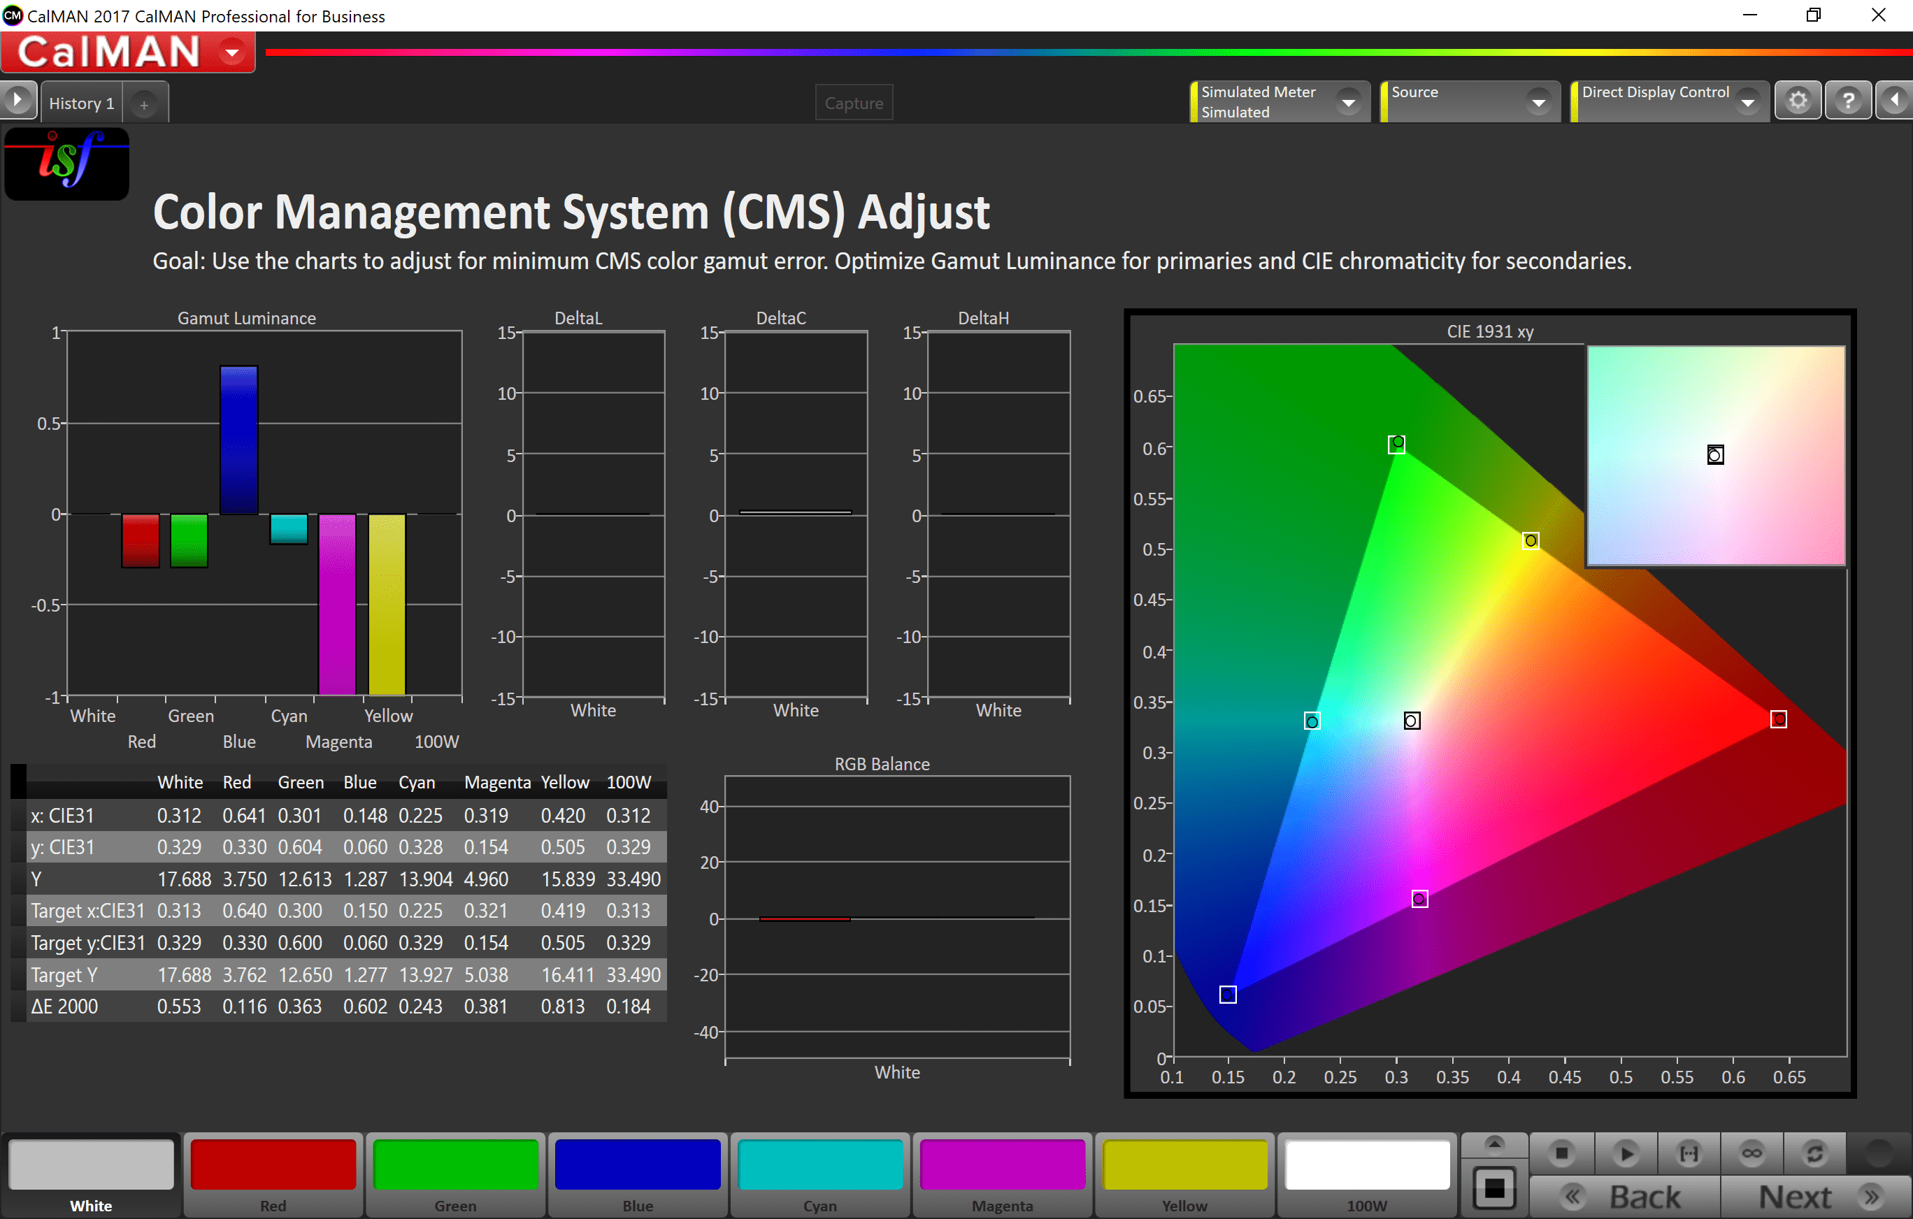Click the read series bracket icon
This screenshot has height=1219, width=1913.
pyautogui.click(x=1689, y=1153)
